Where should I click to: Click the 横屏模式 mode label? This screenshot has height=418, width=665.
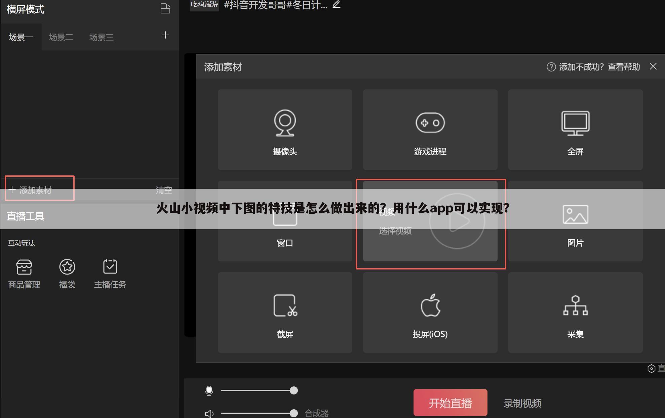pos(26,9)
